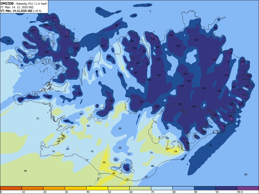The height and width of the screenshot is (194, 259).
Task: Select the humidity value 71 on the map
Action: coord(99,174)
